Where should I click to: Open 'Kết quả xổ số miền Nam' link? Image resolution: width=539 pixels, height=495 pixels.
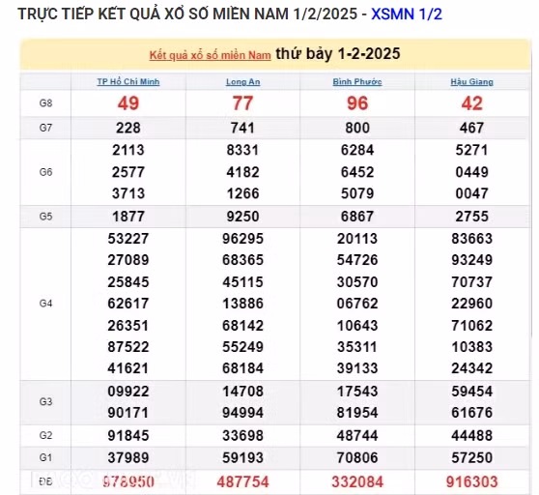coord(210,55)
